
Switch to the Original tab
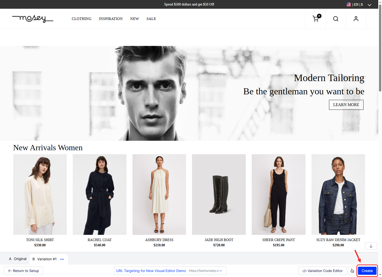click(18, 259)
